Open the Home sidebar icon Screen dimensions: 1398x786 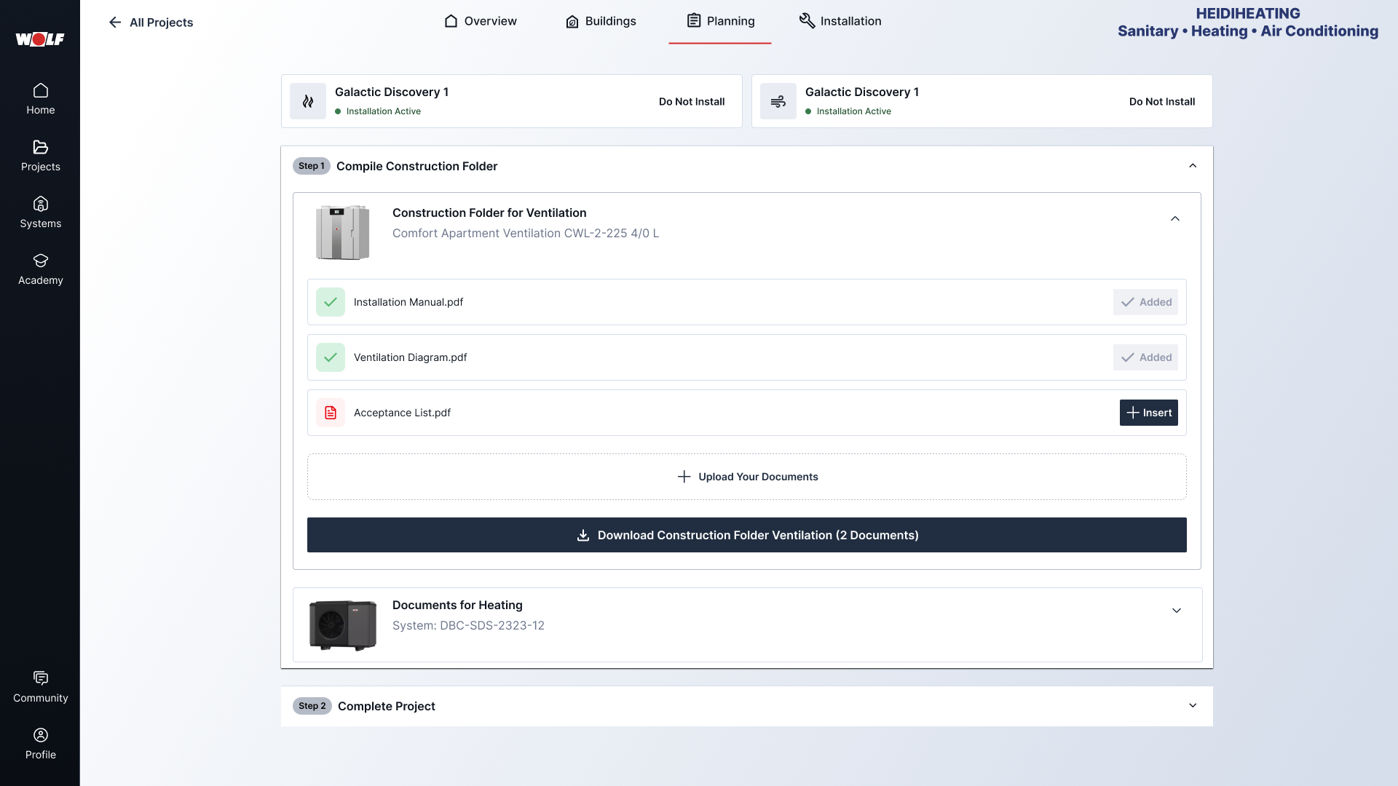(41, 99)
